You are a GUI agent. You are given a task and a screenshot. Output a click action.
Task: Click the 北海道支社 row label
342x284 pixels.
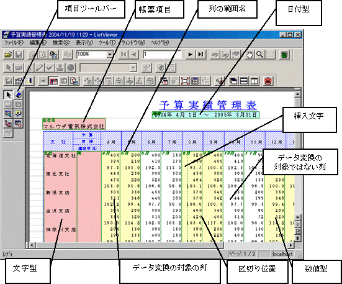(61, 156)
